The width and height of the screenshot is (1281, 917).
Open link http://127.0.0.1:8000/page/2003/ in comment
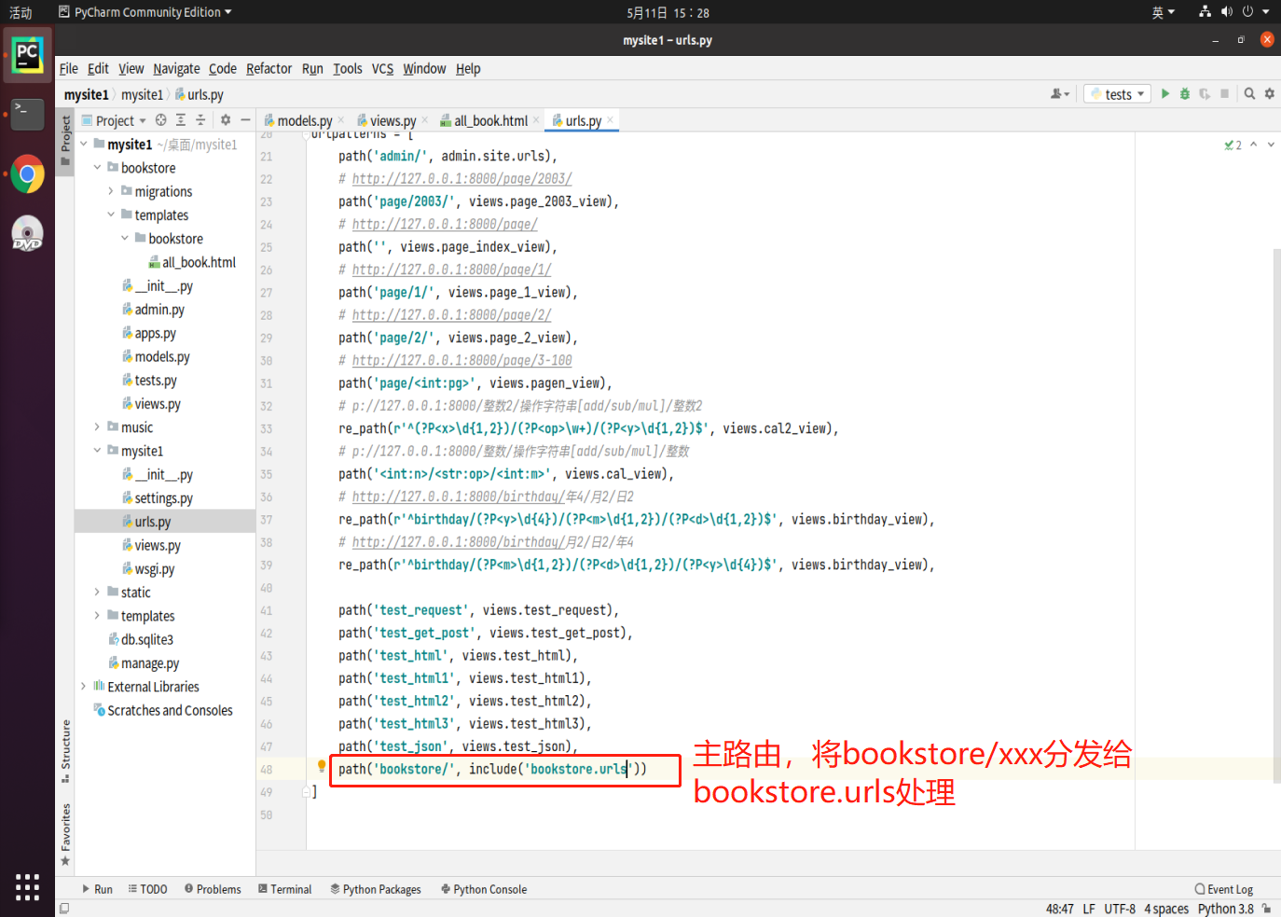[x=461, y=178]
